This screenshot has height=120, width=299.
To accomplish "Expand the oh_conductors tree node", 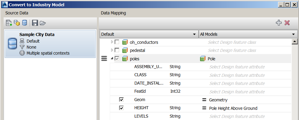I will coord(112,42).
